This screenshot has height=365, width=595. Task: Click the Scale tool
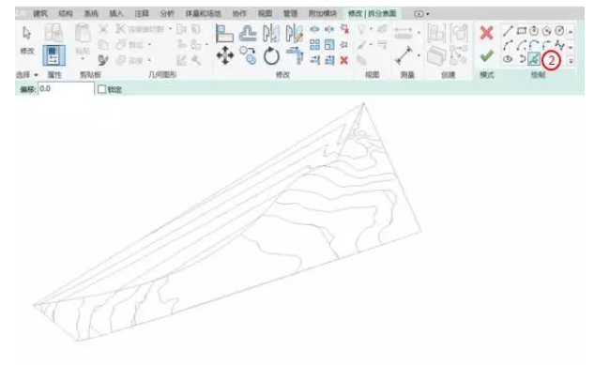(329, 45)
